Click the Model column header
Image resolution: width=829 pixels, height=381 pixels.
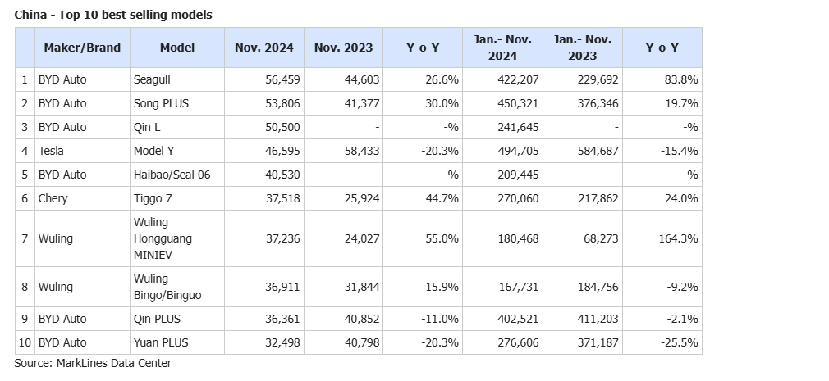(x=177, y=48)
